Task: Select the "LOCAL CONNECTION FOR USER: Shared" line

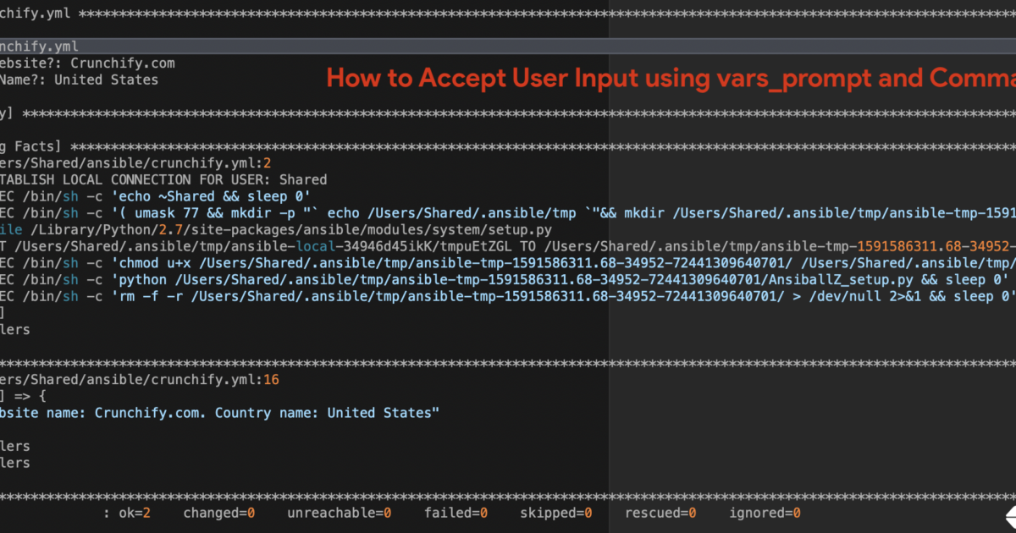Action: pos(163,179)
